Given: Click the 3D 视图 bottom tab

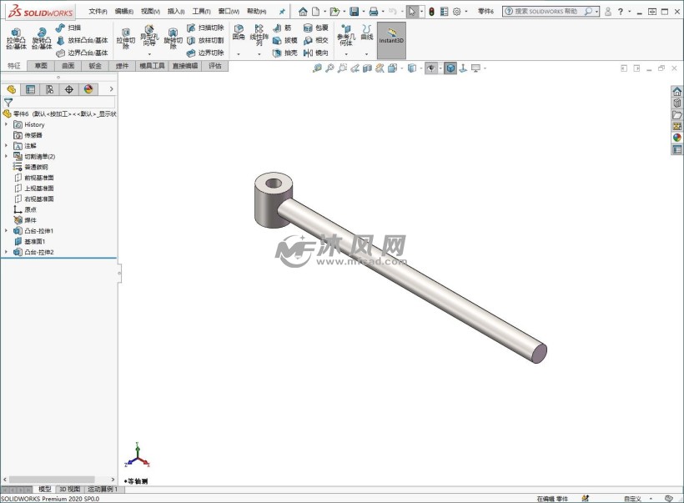Looking at the screenshot, I should tap(69, 490).
